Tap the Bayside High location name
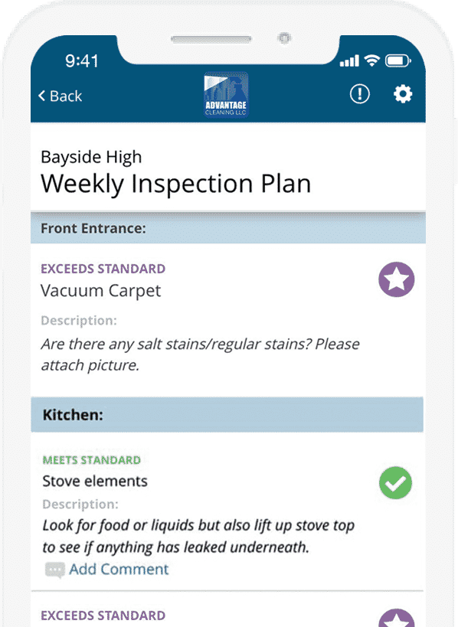458x627 pixels. click(91, 158)
